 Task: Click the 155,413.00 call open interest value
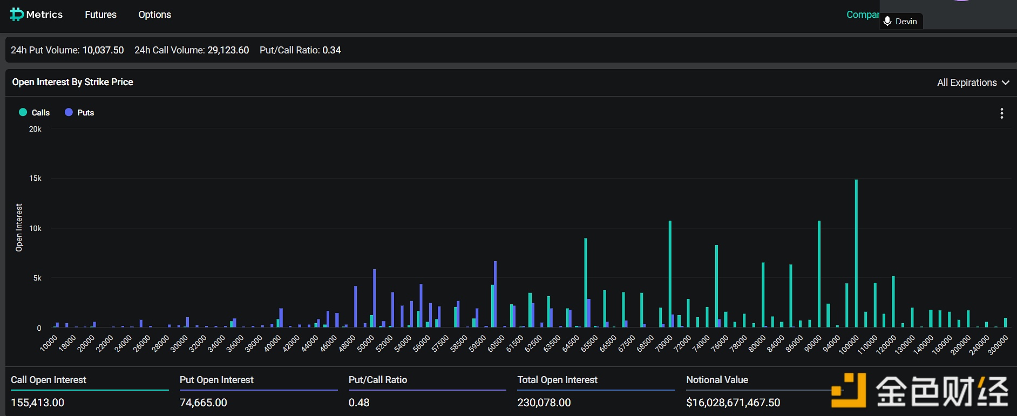pyautogui.click(x=38, y=403)
